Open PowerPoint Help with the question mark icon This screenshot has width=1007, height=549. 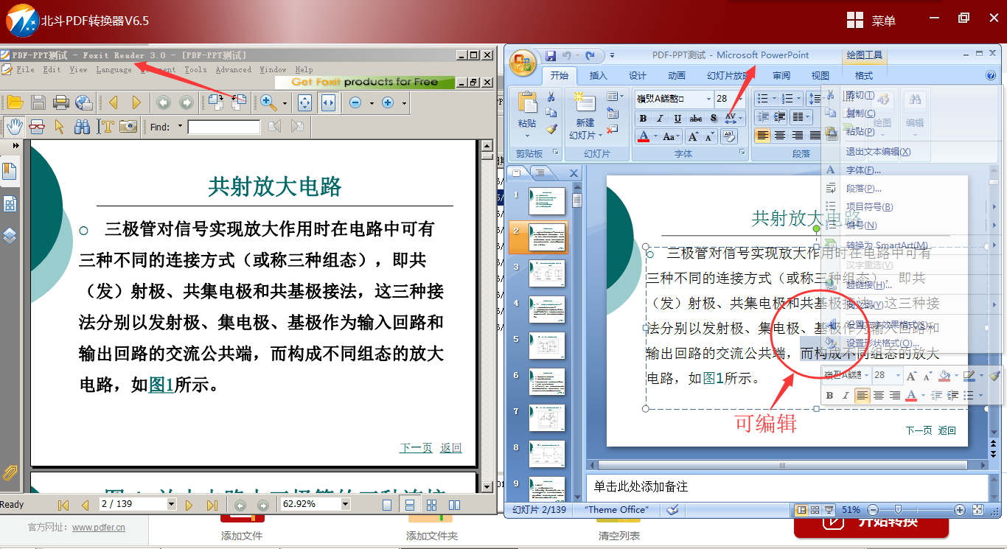[991, 75]
